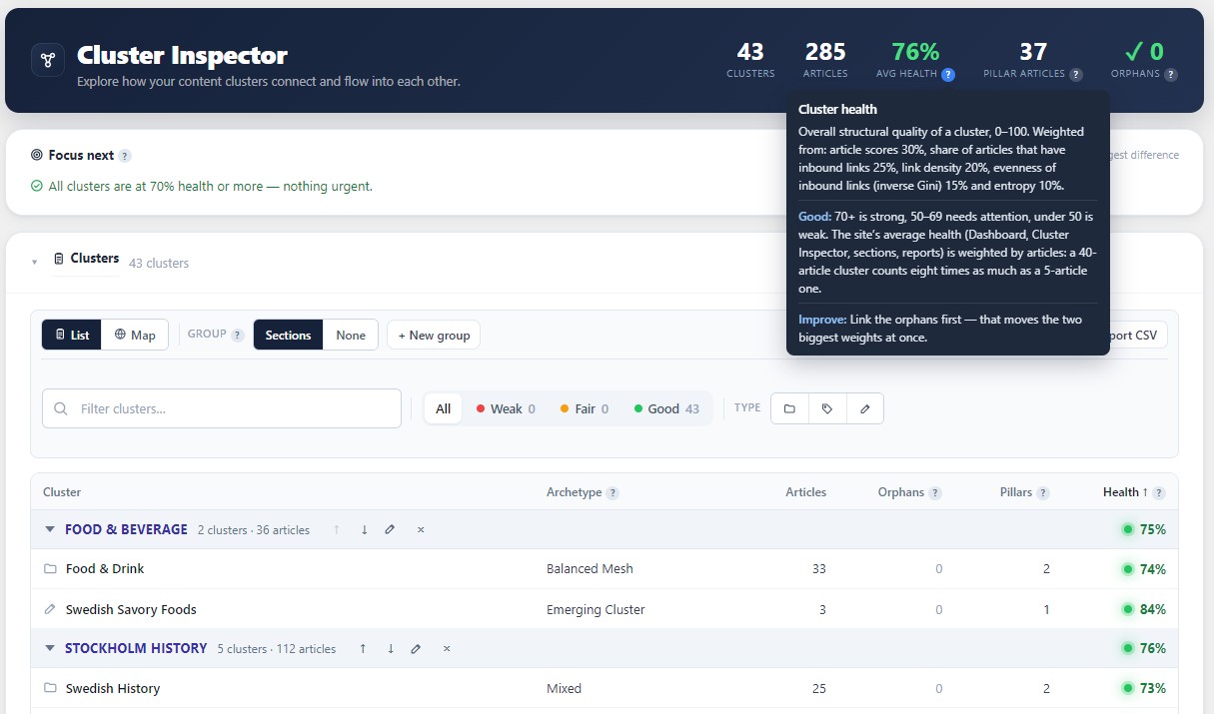
Task: Click the Food & Drink folder icon
Action: 50,569
